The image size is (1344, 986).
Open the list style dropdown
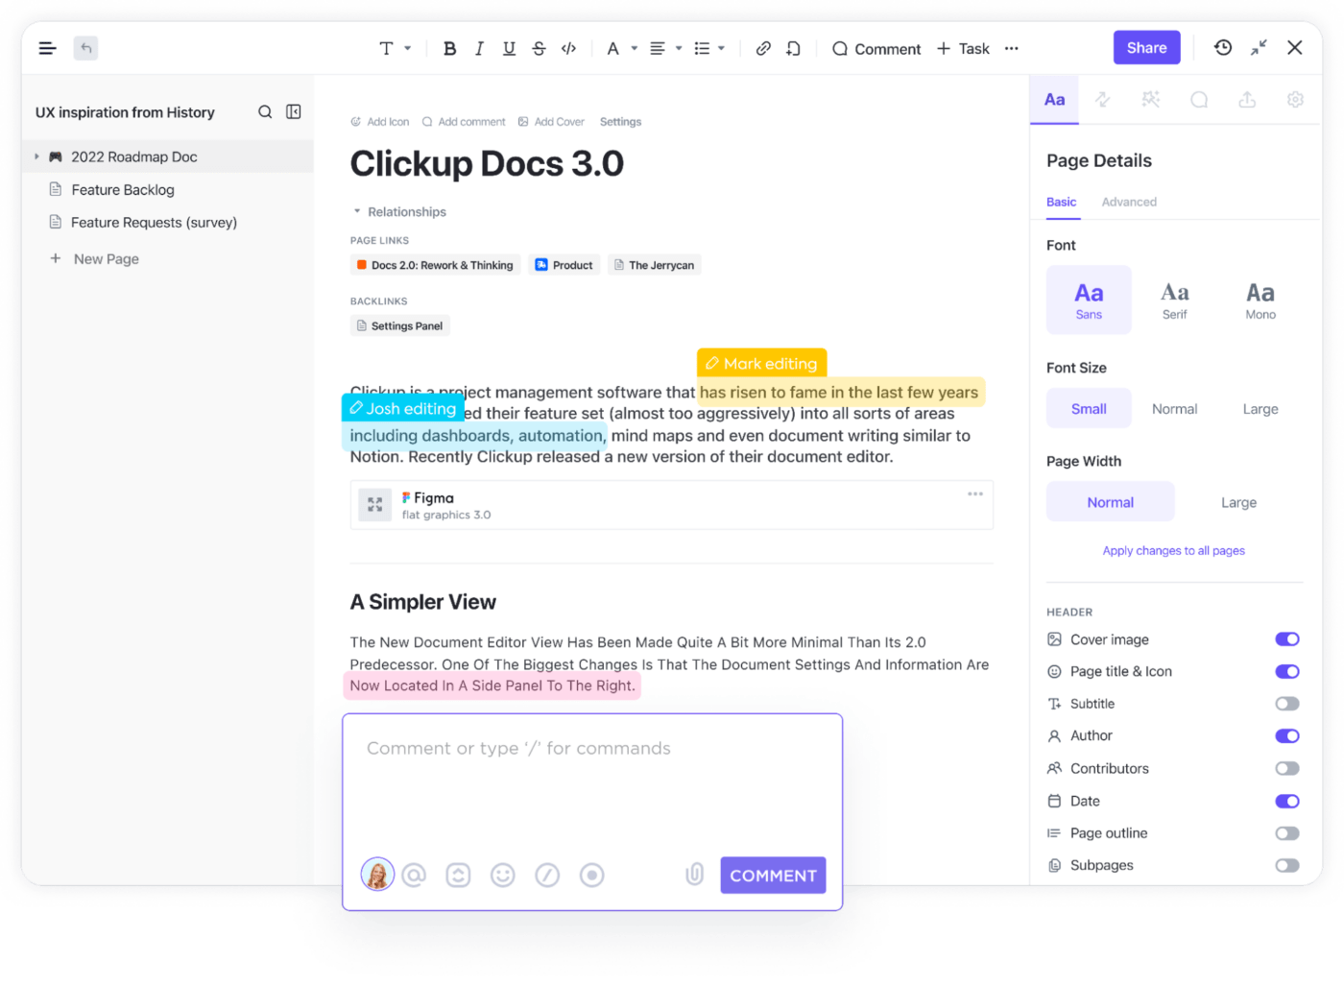tap(709, 49)
